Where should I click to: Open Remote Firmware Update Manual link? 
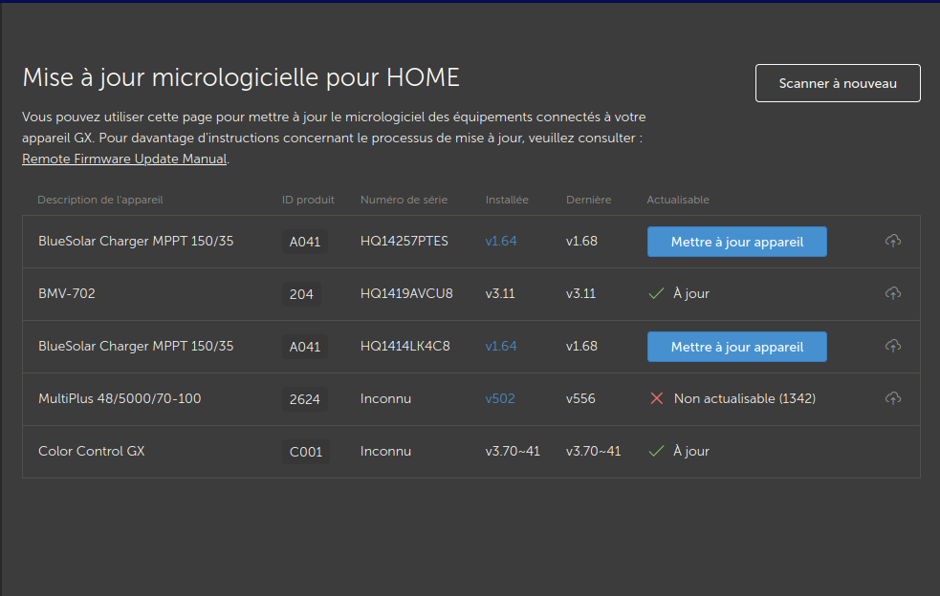(124, 160)
